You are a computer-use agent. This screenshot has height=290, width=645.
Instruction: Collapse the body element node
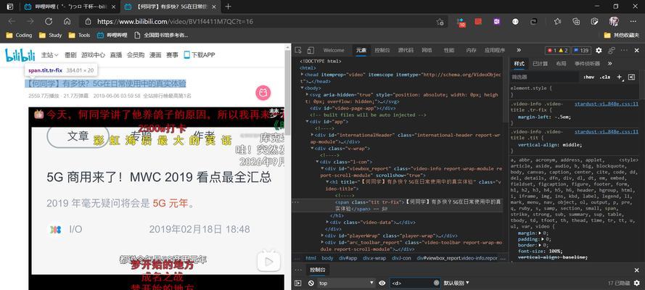coord(303,88)
